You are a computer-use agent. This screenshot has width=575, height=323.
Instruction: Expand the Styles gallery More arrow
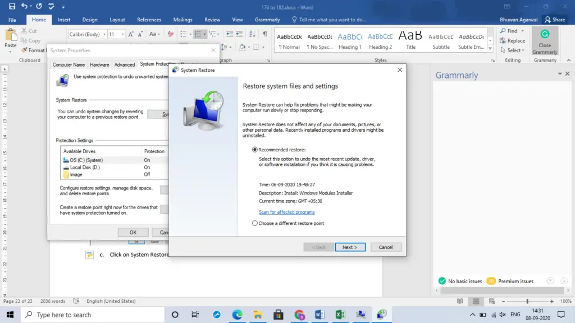tap(490, 48)
